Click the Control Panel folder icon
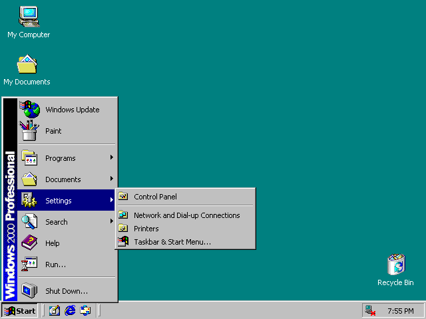The width and height of the screenshot is (426, 319). click(123, 196)
